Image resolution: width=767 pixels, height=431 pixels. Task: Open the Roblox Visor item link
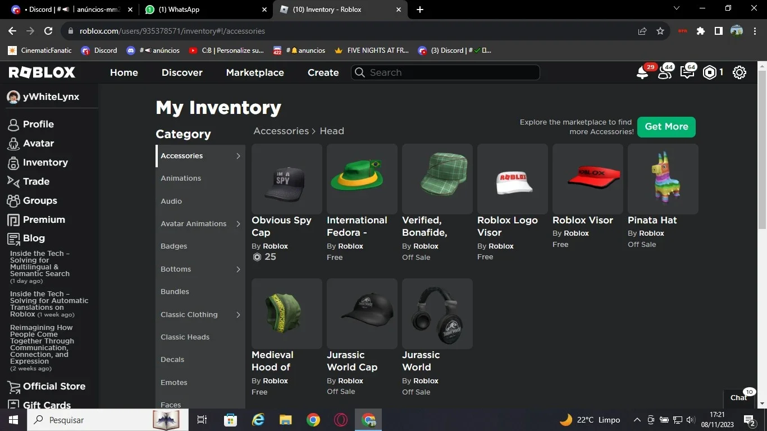pyautogui.click(x=583, y=220)
